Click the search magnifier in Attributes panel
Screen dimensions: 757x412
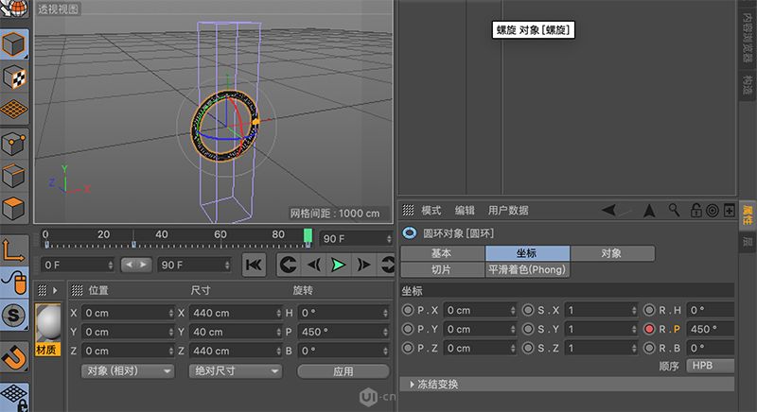point(674,210)
